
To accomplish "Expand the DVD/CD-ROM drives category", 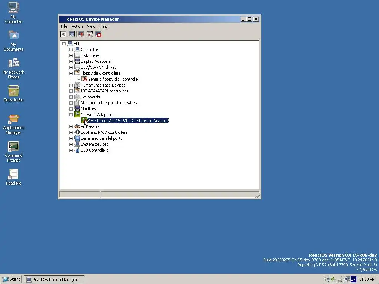I will pyautogui.click(x=71, y=67).
